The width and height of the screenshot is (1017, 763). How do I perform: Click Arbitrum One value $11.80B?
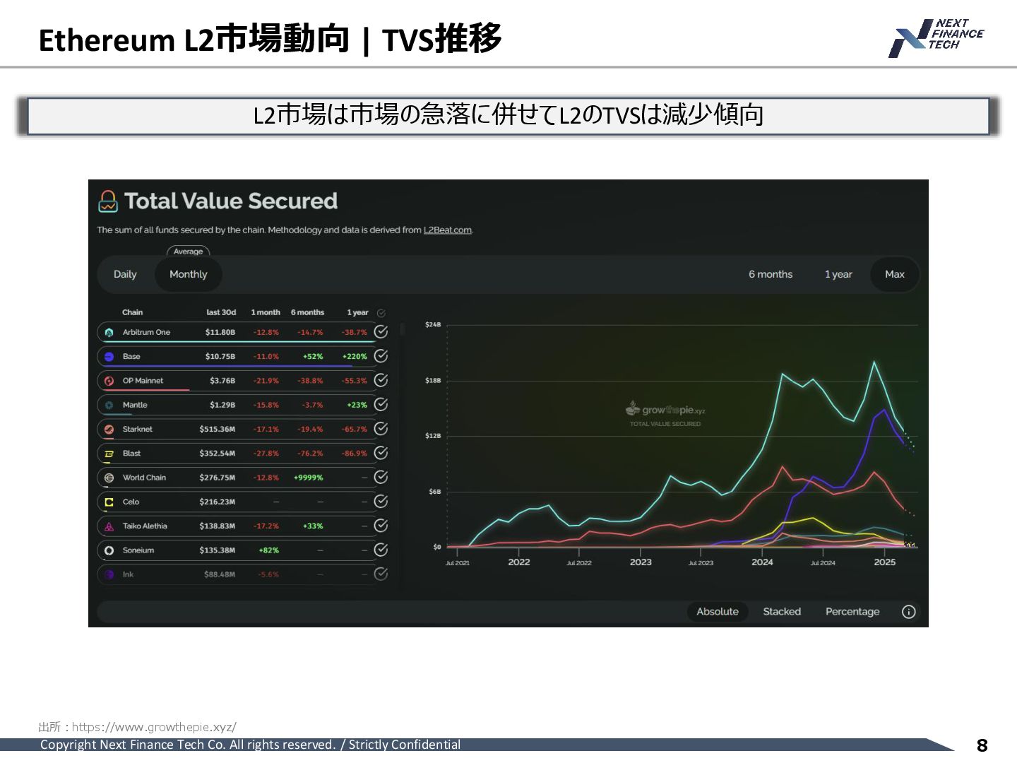click(x=220, y=332)
